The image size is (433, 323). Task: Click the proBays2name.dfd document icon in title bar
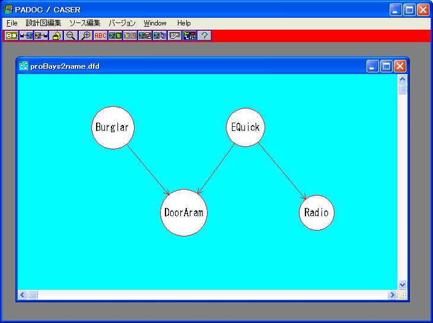(24, 66)
